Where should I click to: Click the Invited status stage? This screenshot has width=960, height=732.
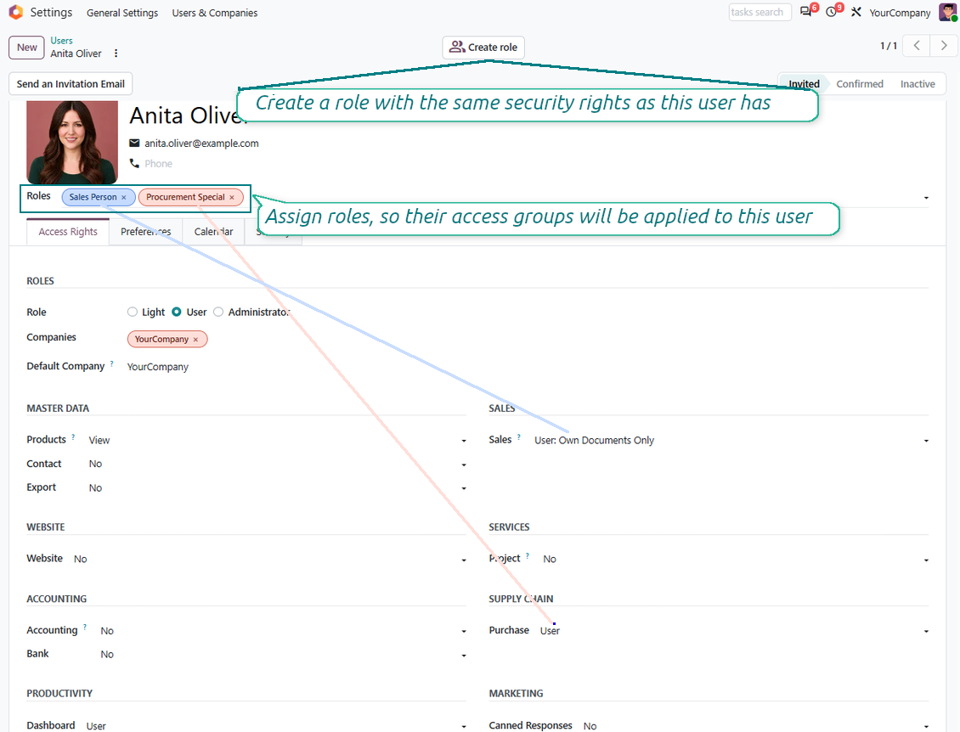pyautogui.click(x=804, y=84)
